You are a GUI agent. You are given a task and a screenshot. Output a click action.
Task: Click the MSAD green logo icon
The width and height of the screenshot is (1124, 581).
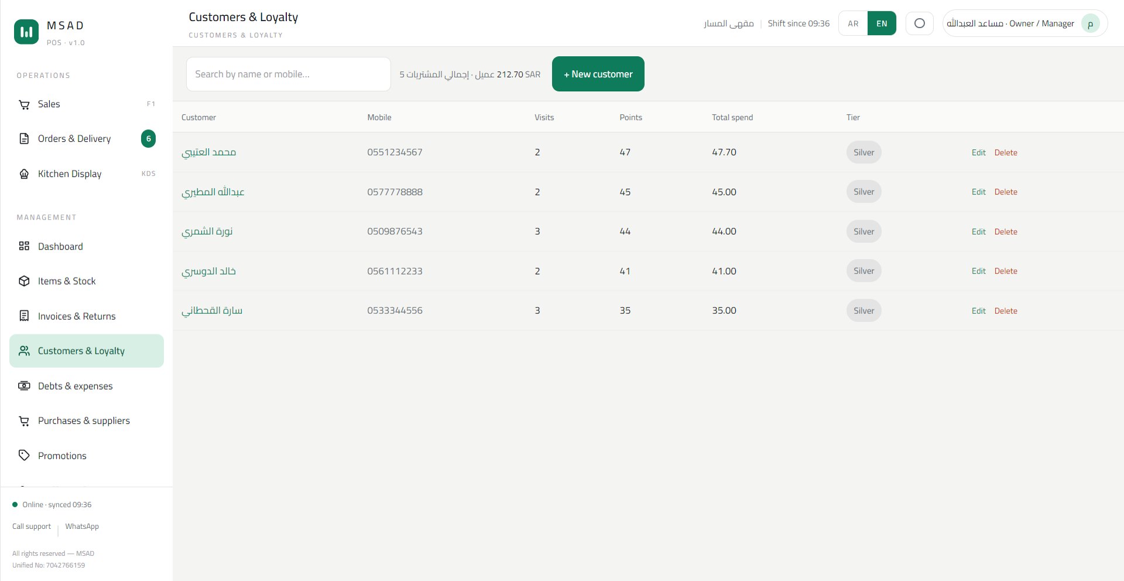[26, 32]
